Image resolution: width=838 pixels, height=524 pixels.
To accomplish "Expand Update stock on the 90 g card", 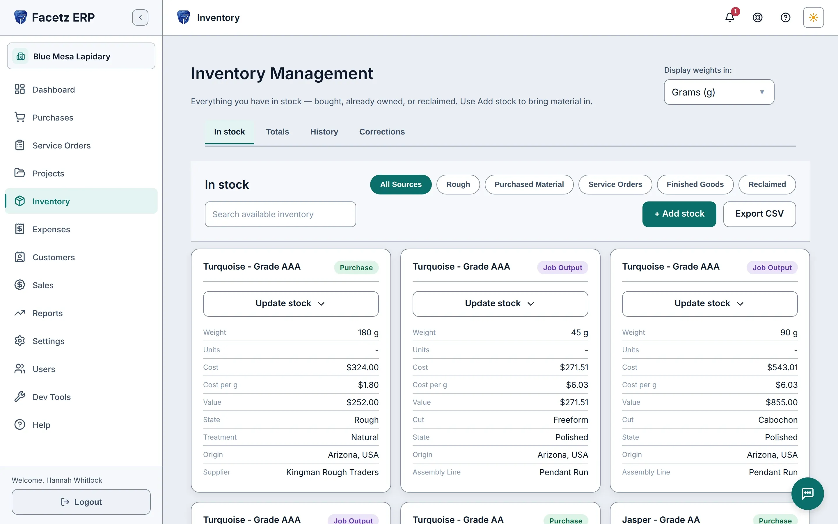I will pyautogui.click(x=709, y=304).
